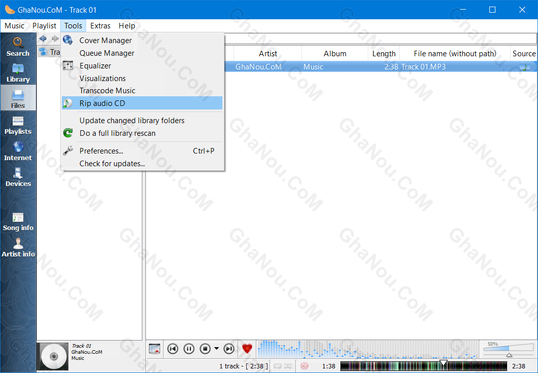The width and height of the screenshot is (538, 373).
Task: Skip to the previous track
Action: [x=173, y=349]
